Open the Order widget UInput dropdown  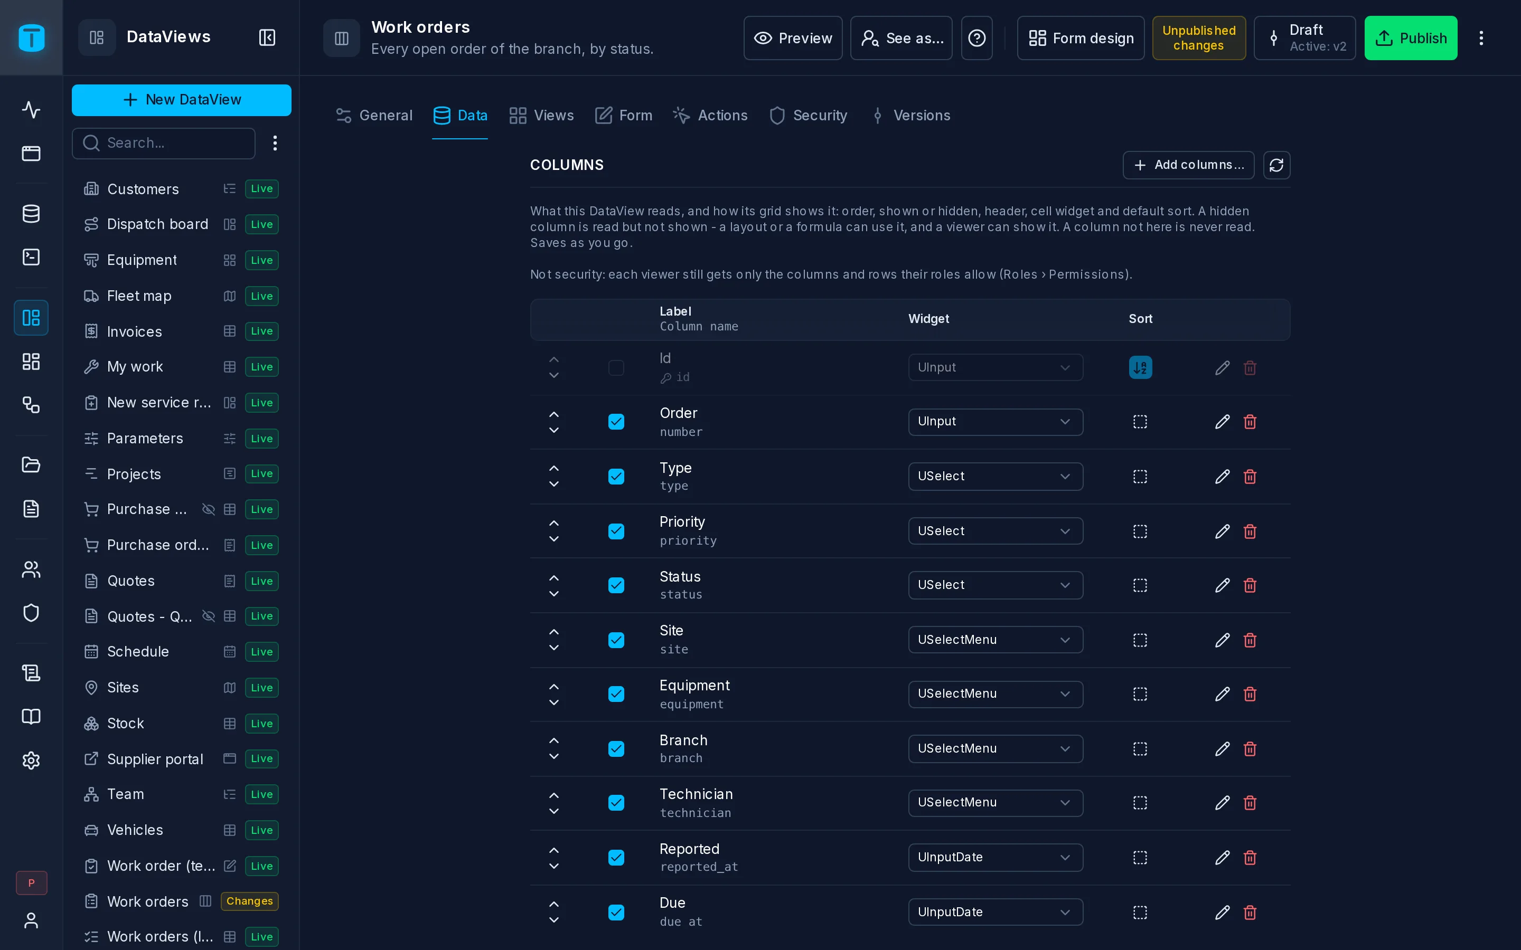(x=996, y=422)
